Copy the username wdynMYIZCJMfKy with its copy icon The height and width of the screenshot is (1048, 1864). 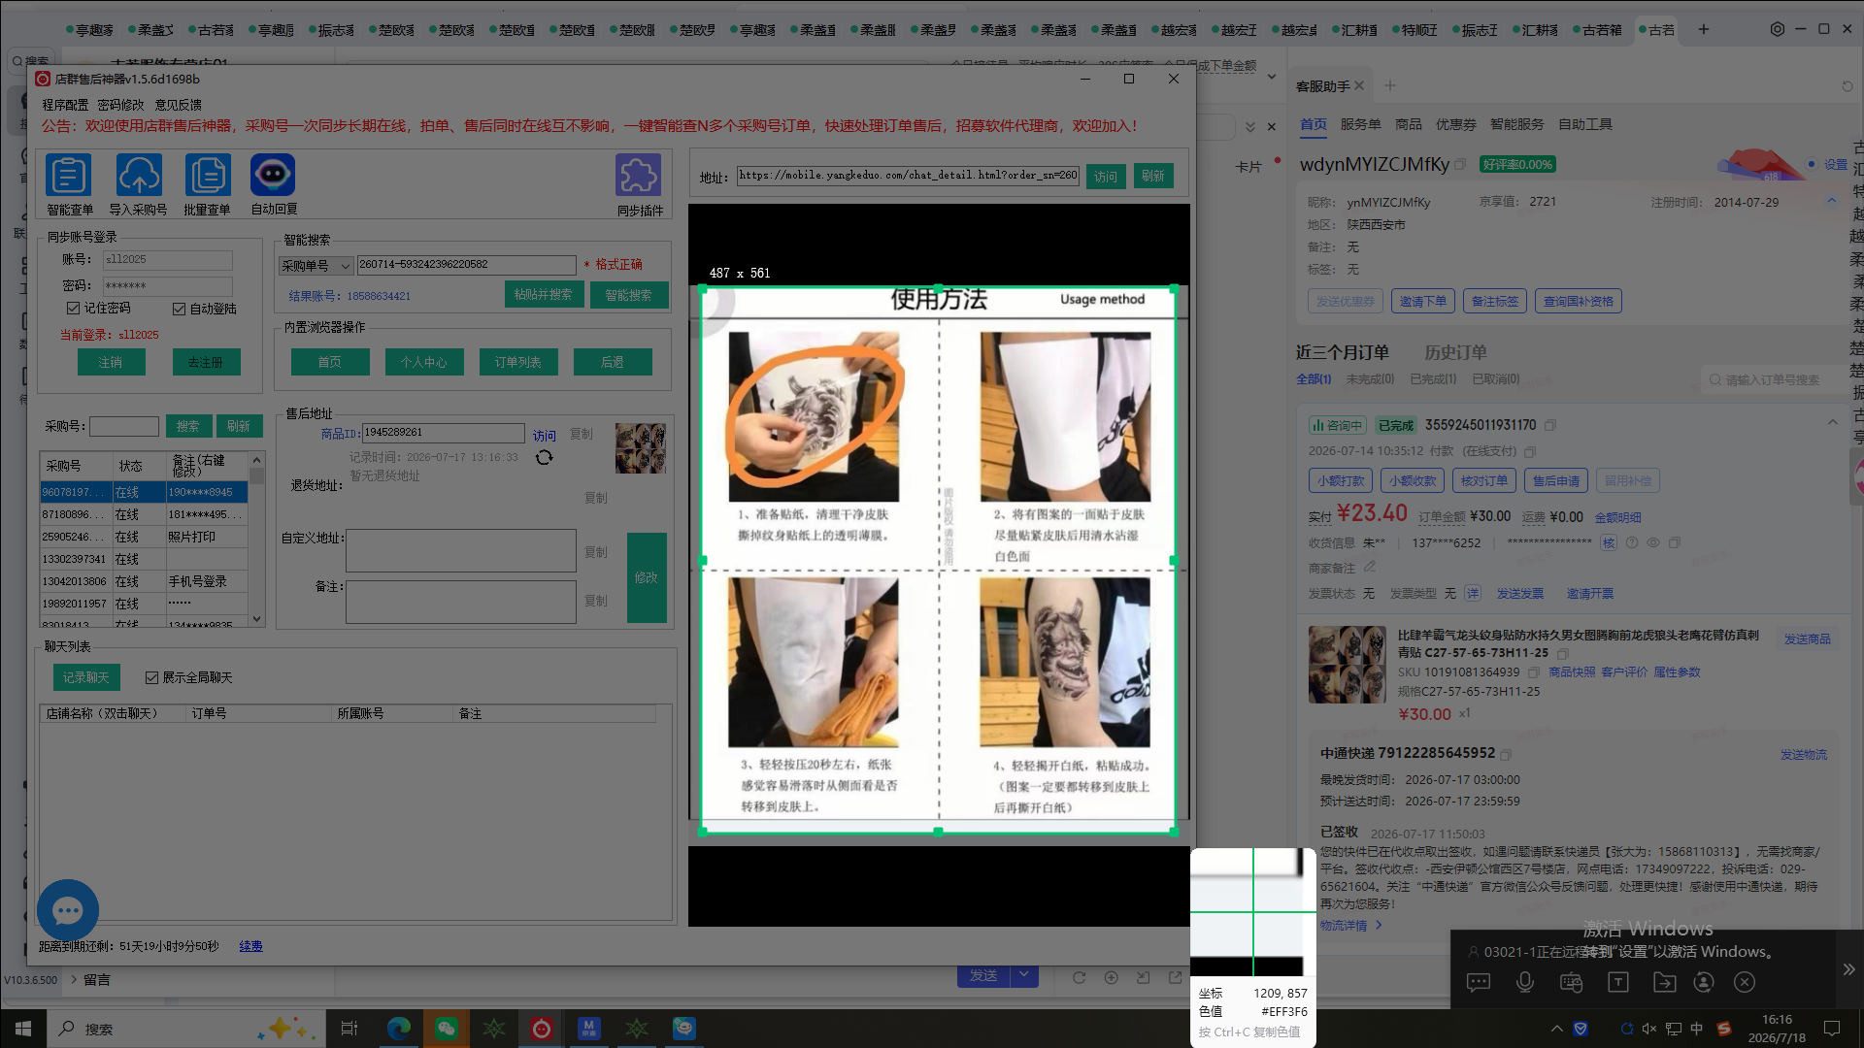pos(1460,165)
